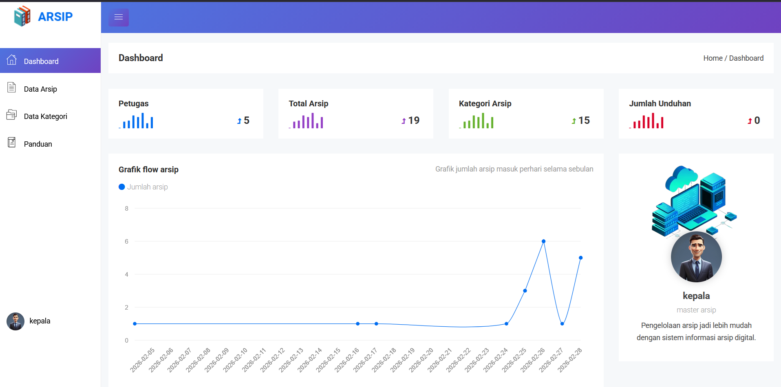
Task: Click the blue bar chart icon in Petugas card
Action: click(136, 121)
